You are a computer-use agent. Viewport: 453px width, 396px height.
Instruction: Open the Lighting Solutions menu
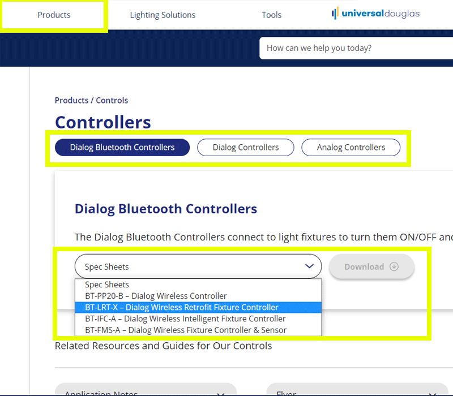click(x=163, y=15)
